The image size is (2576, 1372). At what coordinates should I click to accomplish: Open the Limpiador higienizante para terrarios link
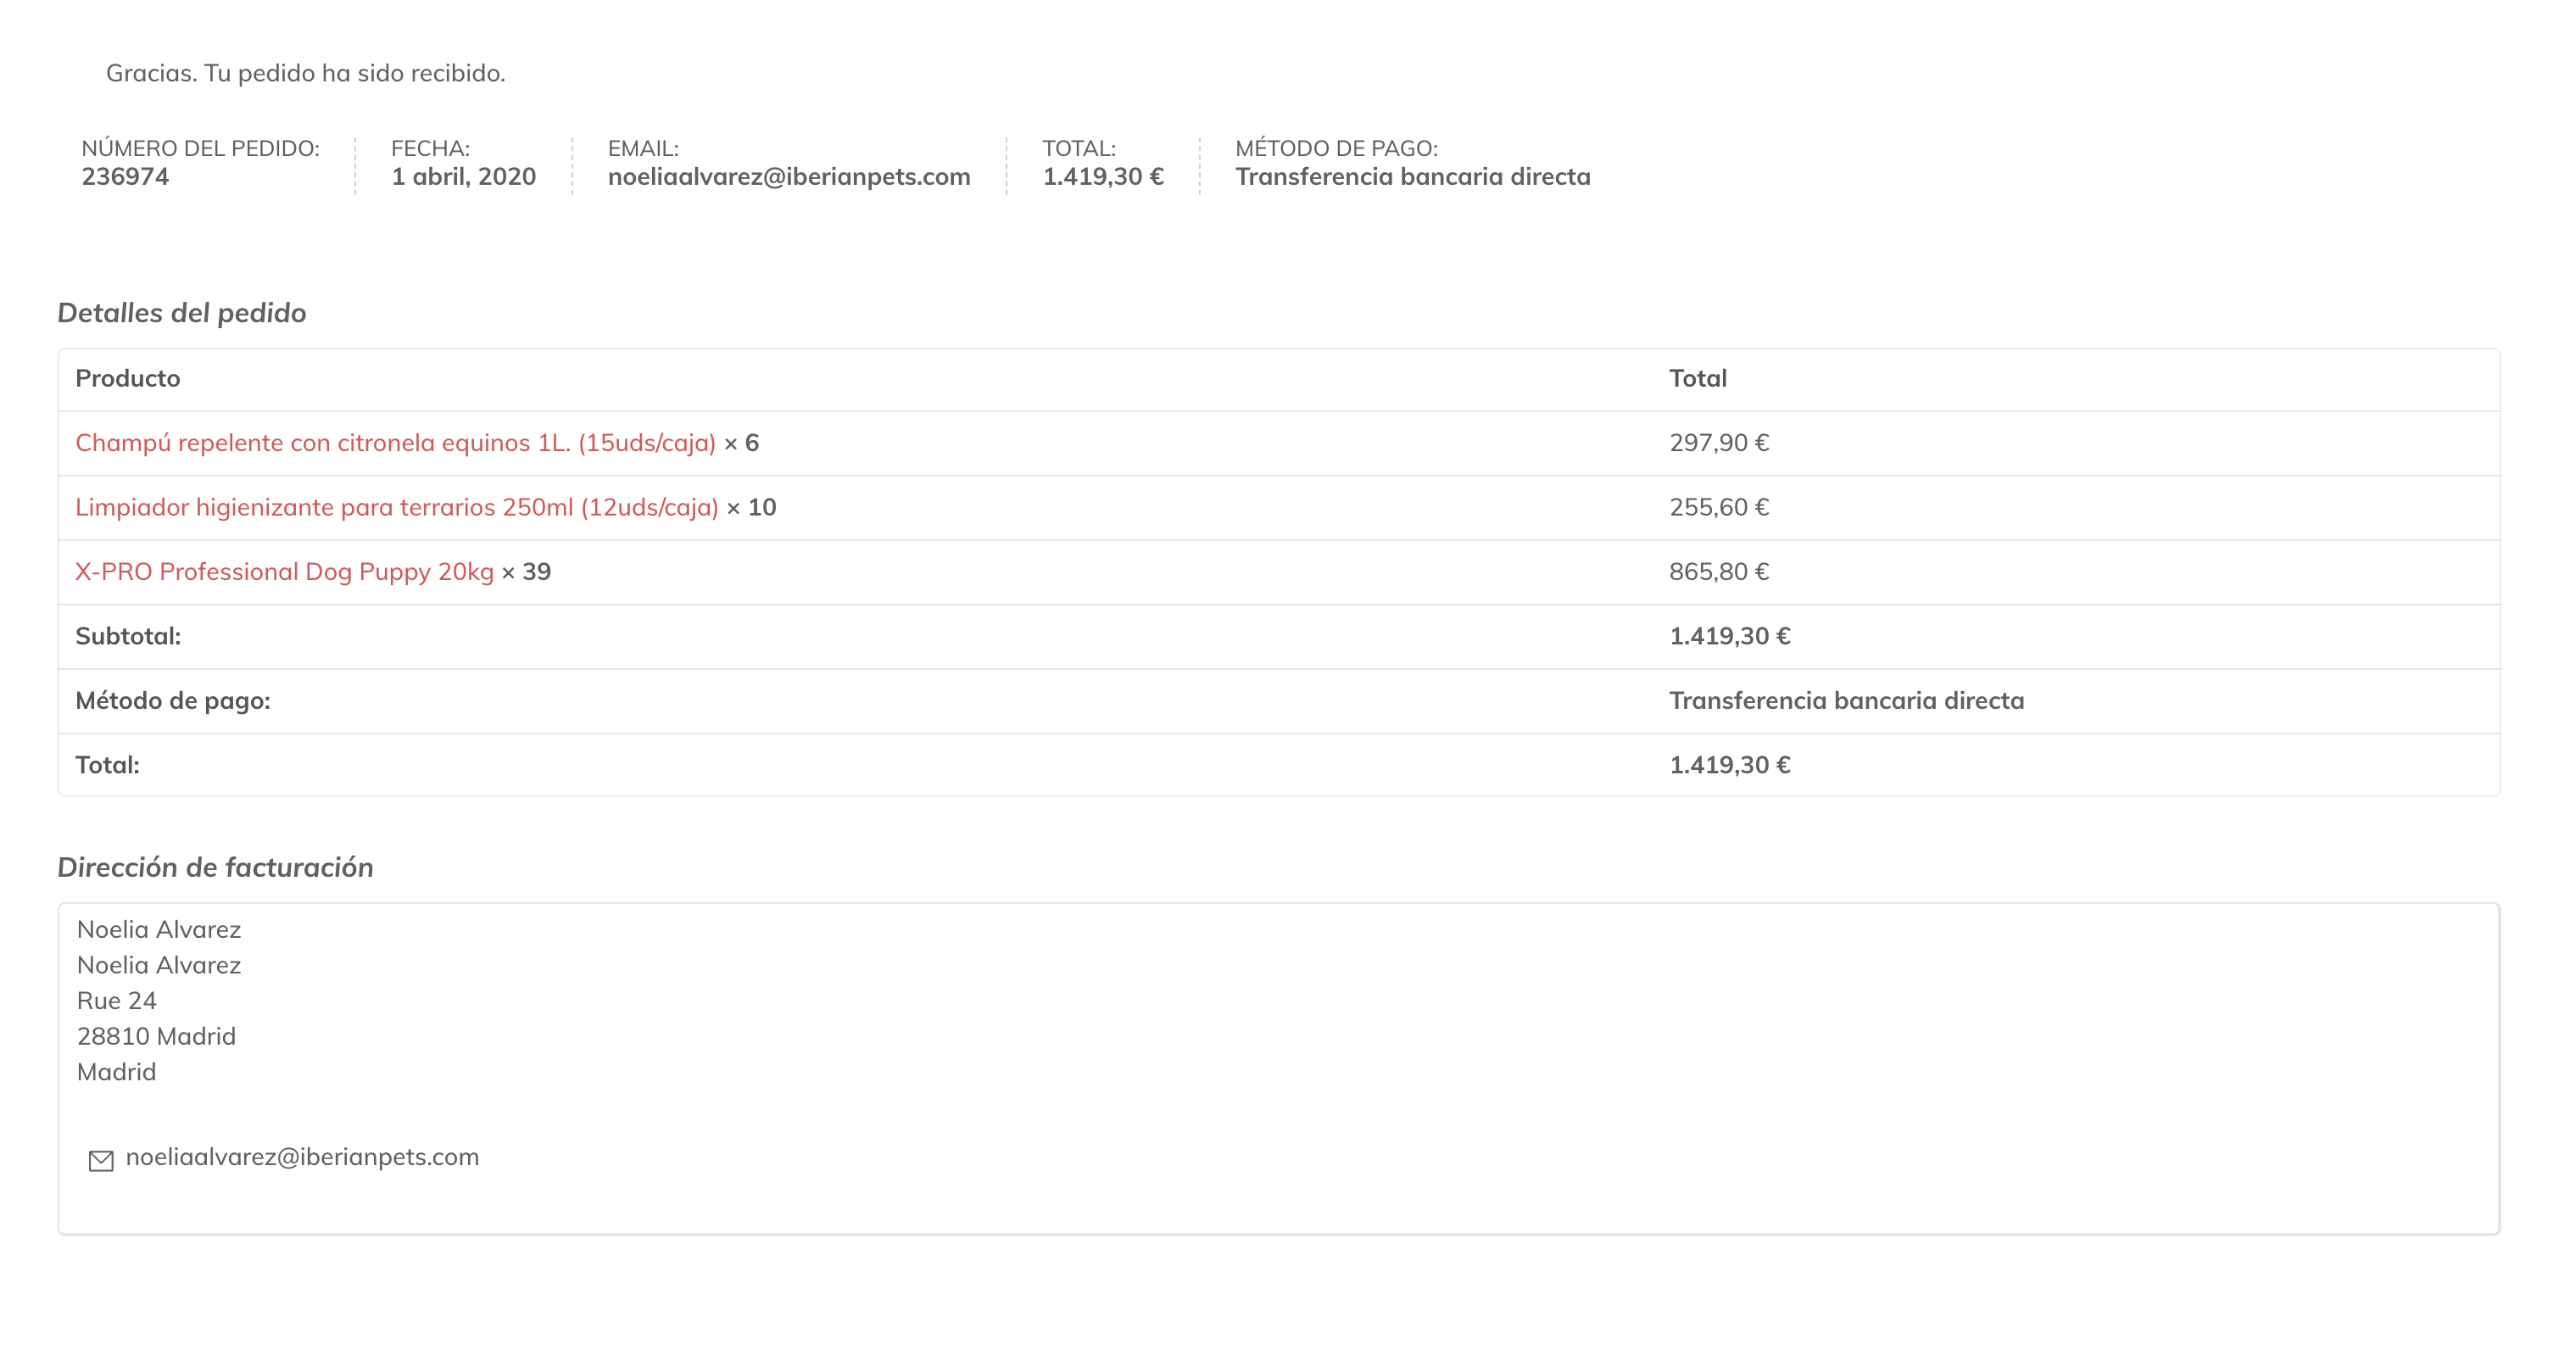point(397,507)
